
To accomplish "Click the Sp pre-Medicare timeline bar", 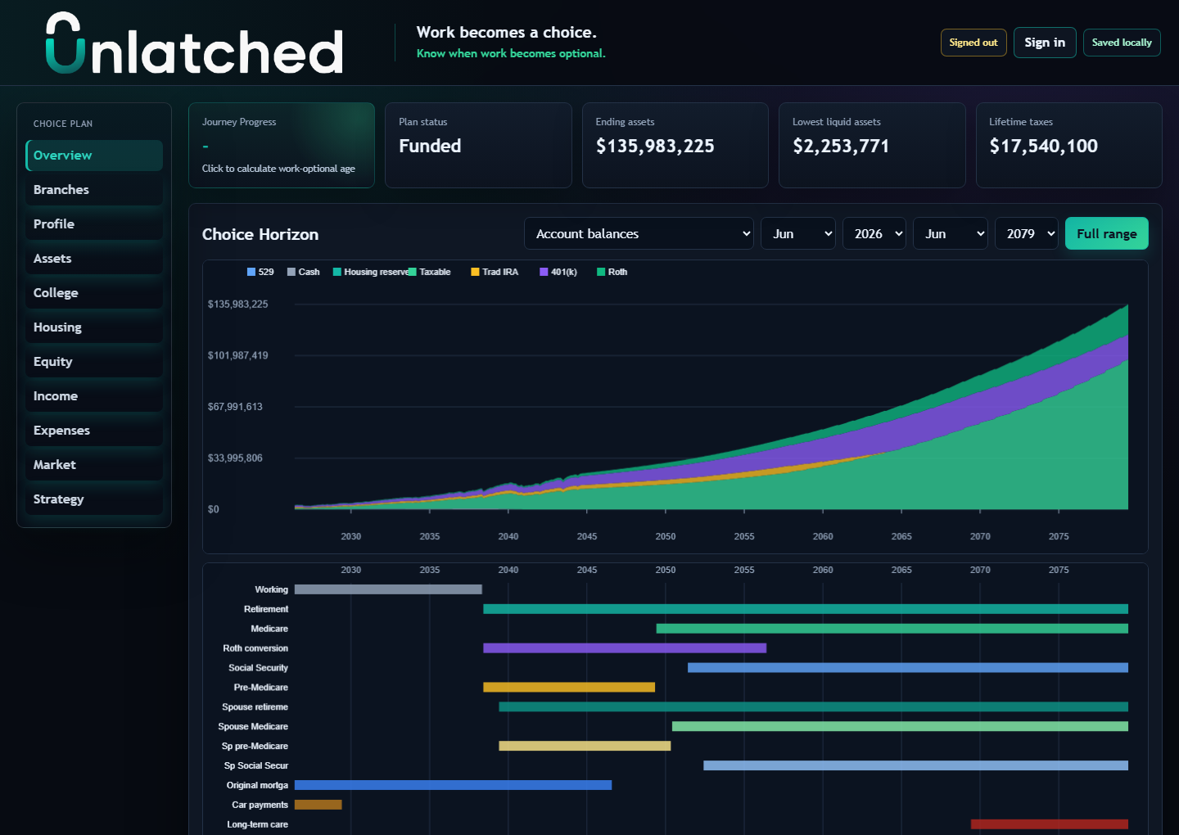I will [585, 747].
